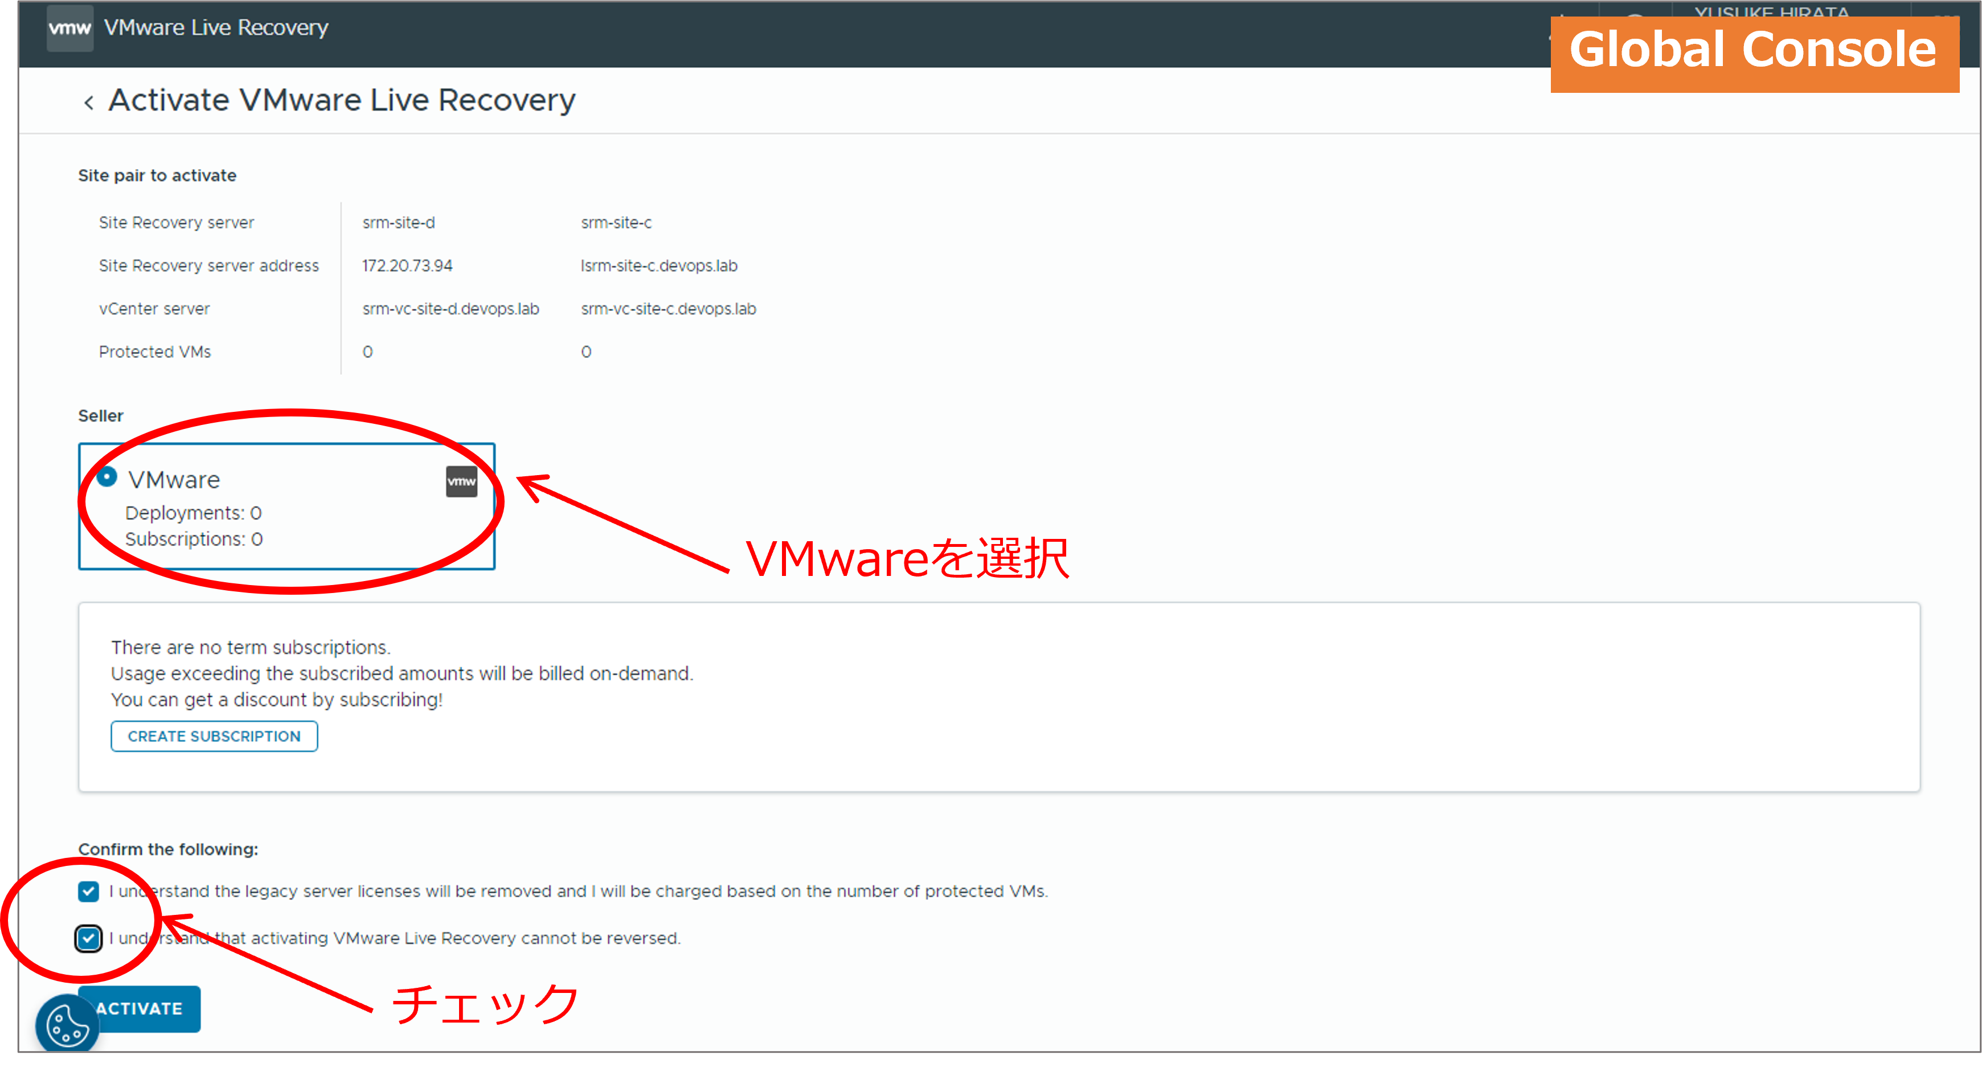Click srm-vc-site-d.devops.lab vCenter value
This screenshot has width=1982, height=1067.
point(450,309)
